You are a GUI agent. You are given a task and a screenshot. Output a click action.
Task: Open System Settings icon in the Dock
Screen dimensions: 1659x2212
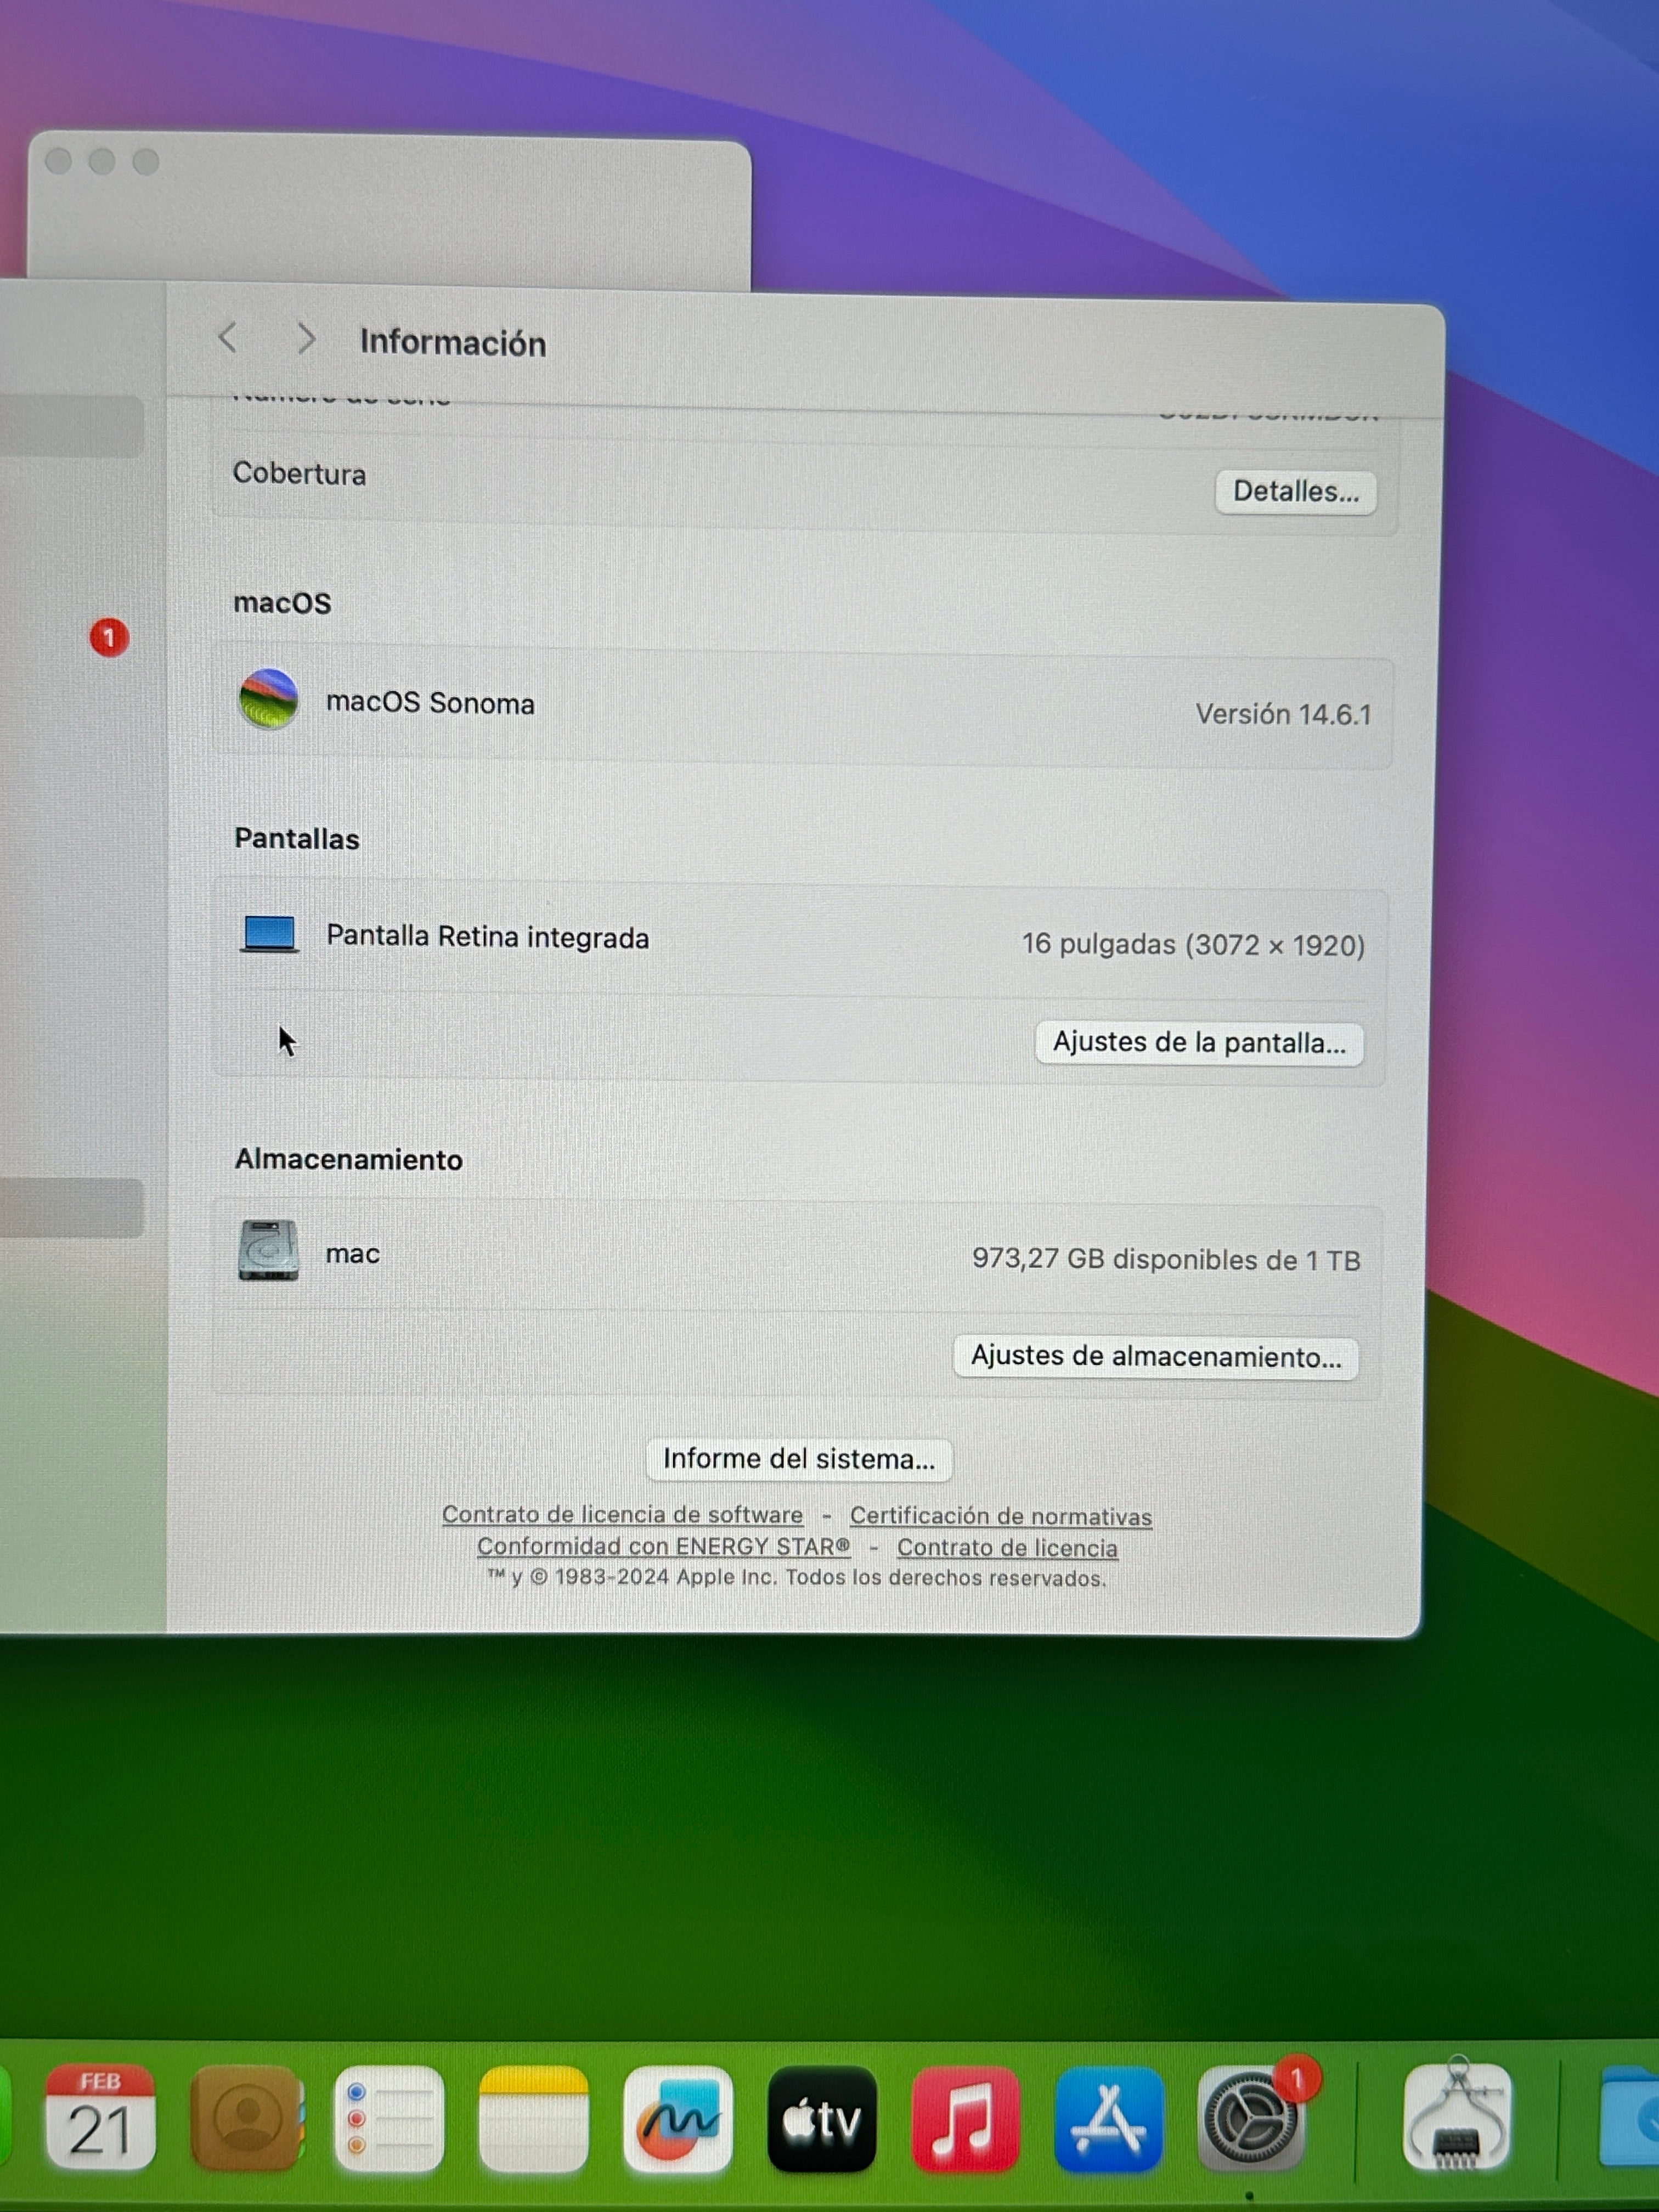click(1250, 2119)
